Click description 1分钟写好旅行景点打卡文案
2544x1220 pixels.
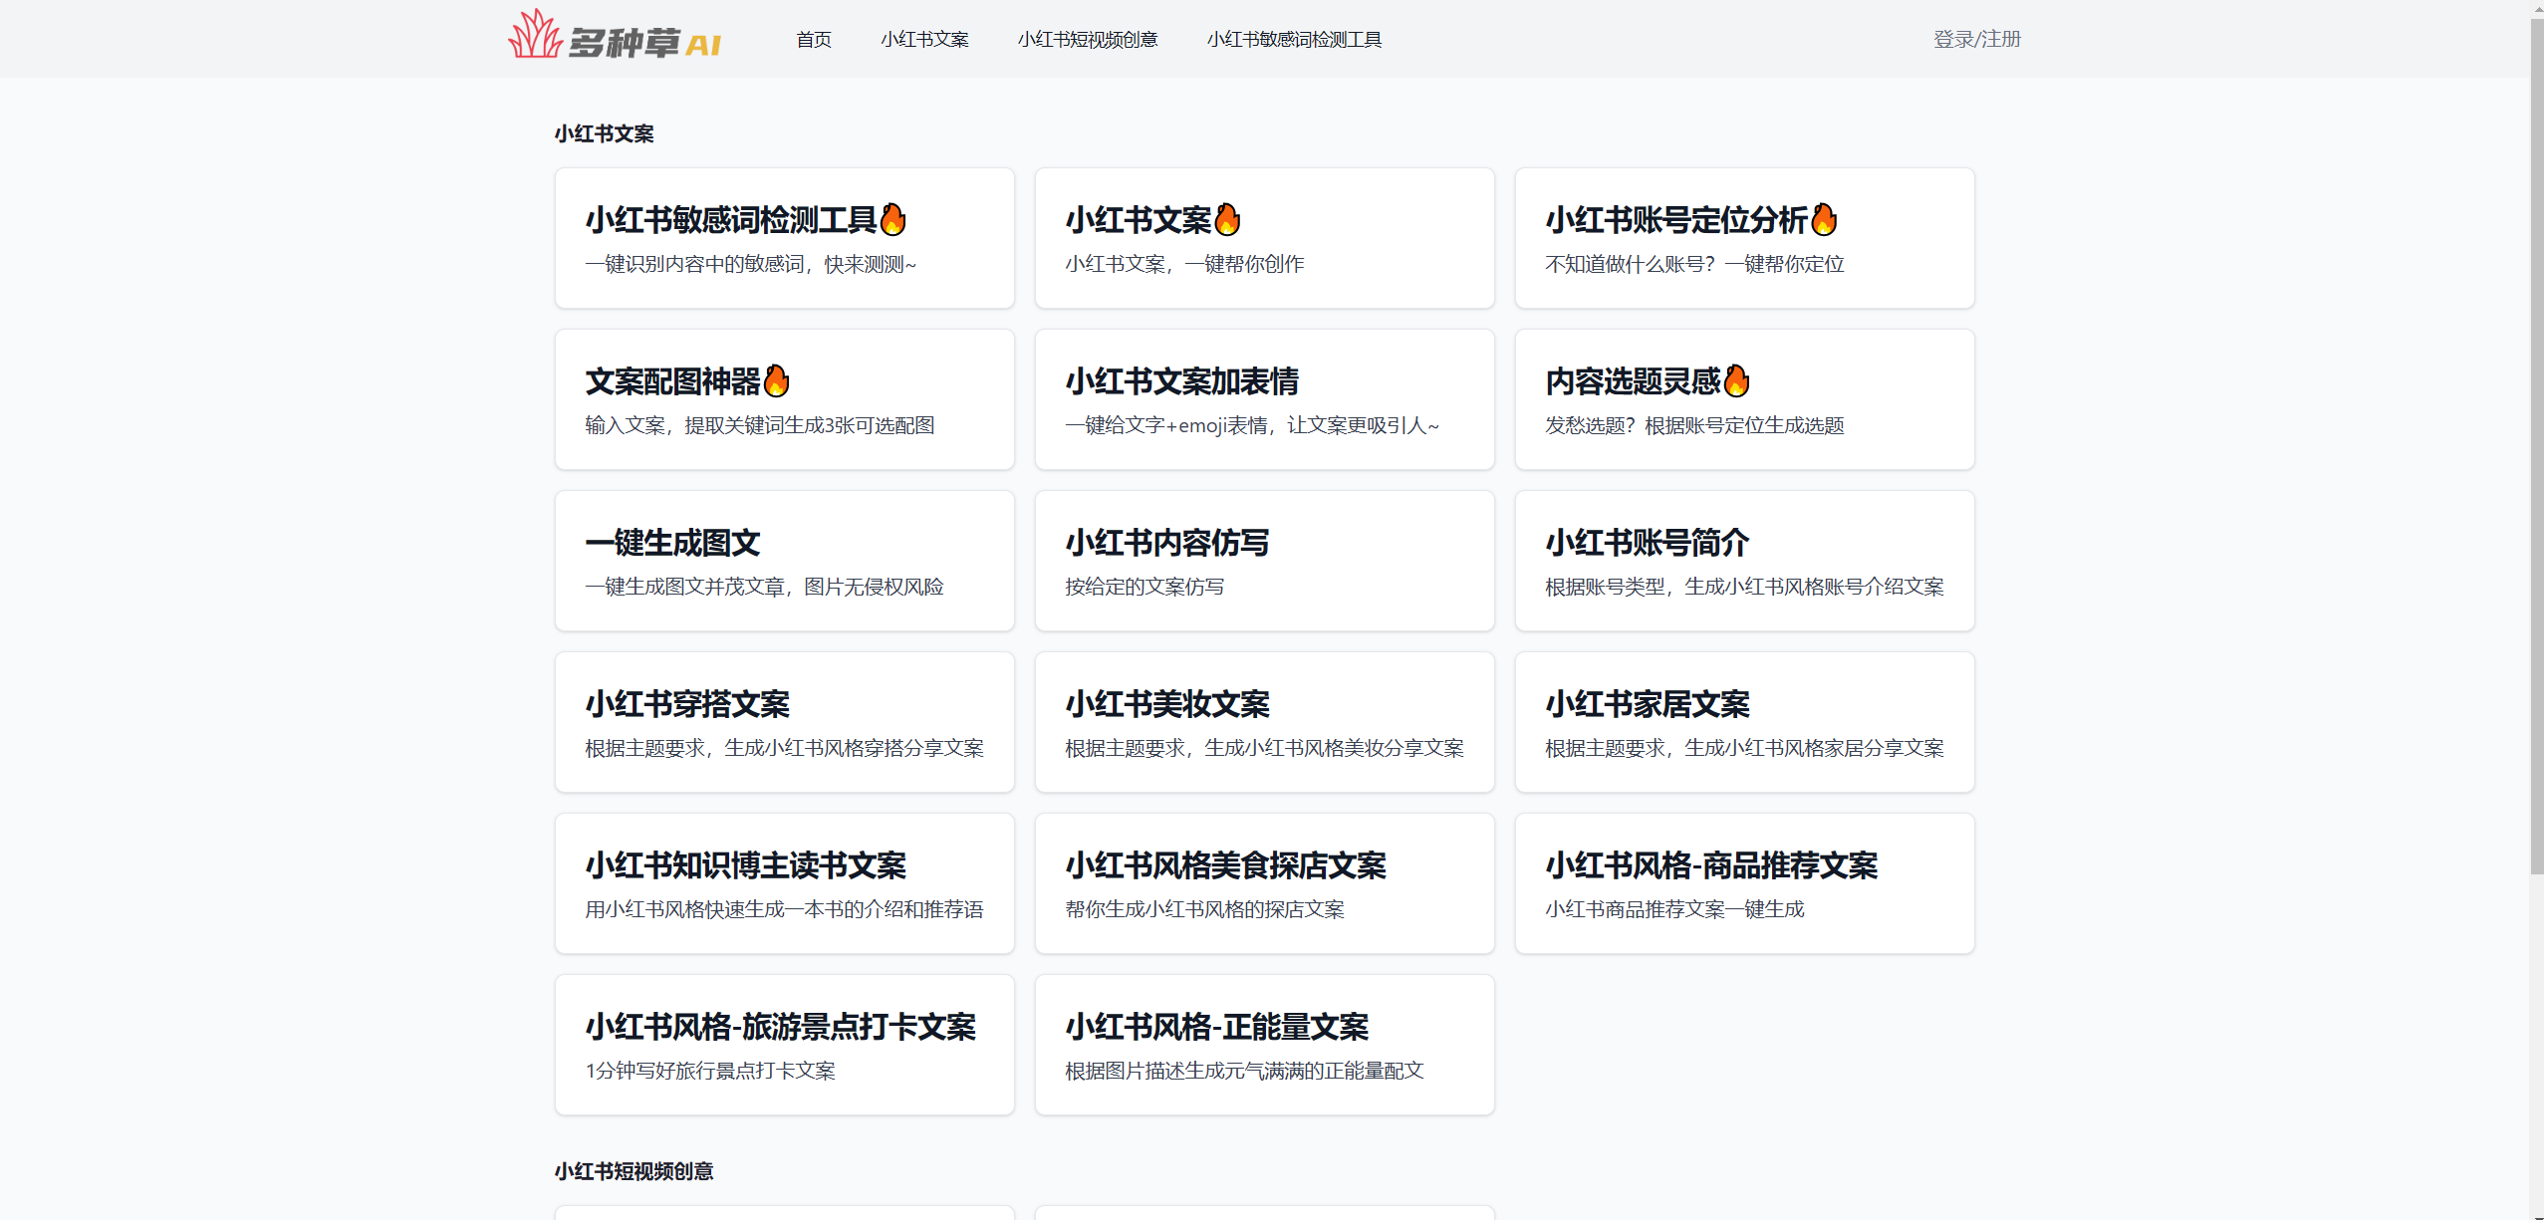click(x=710, y=1071)
